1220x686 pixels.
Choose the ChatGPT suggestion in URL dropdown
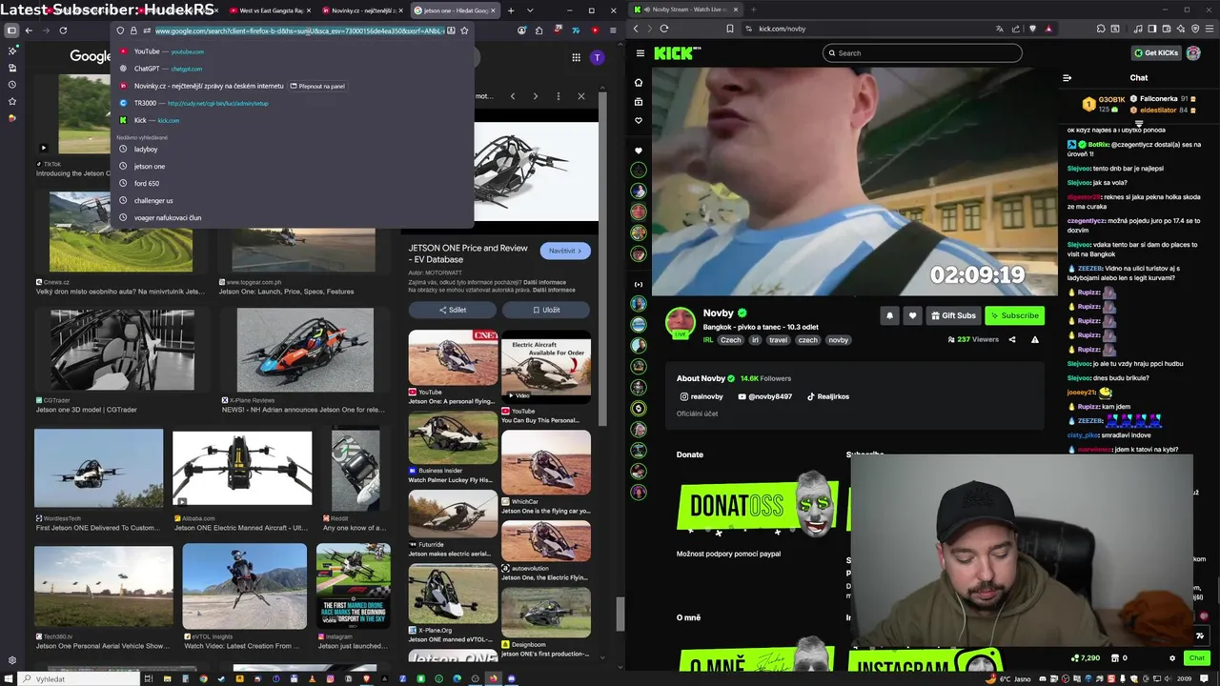[292, 69]
